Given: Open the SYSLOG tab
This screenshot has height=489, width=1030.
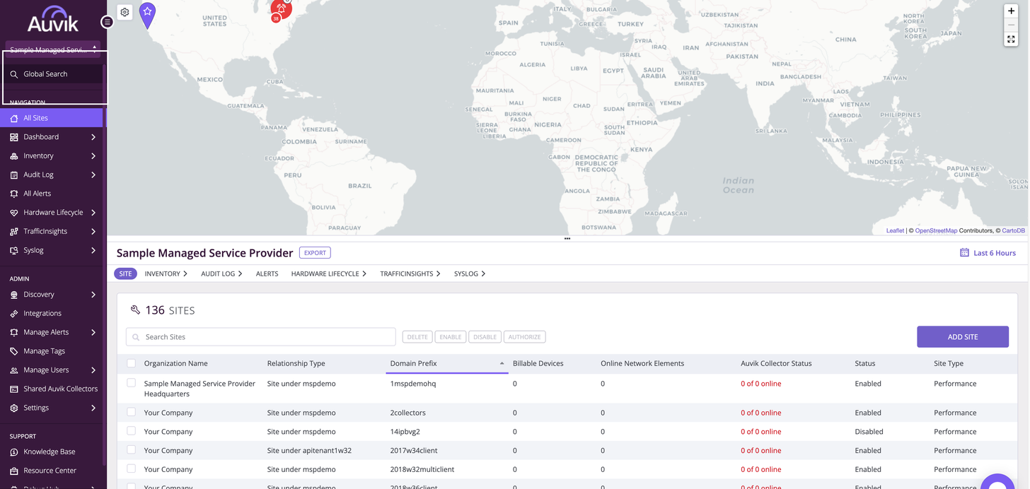Looking at the screenshot, I should point(470,273).
